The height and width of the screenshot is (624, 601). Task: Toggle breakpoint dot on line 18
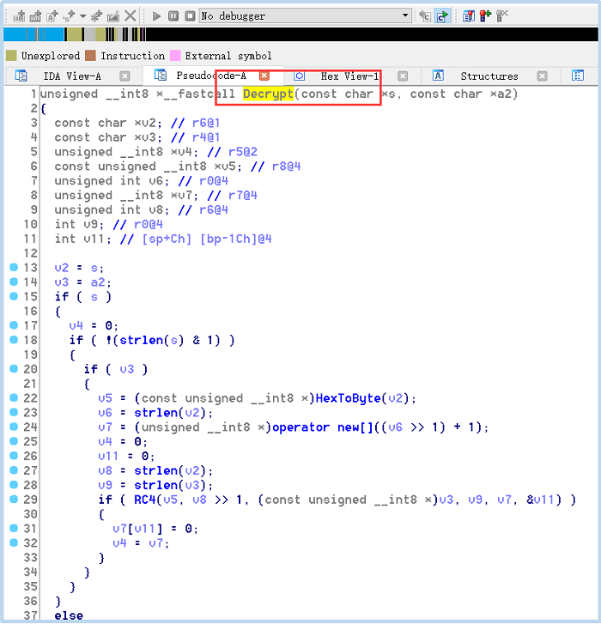14,339
